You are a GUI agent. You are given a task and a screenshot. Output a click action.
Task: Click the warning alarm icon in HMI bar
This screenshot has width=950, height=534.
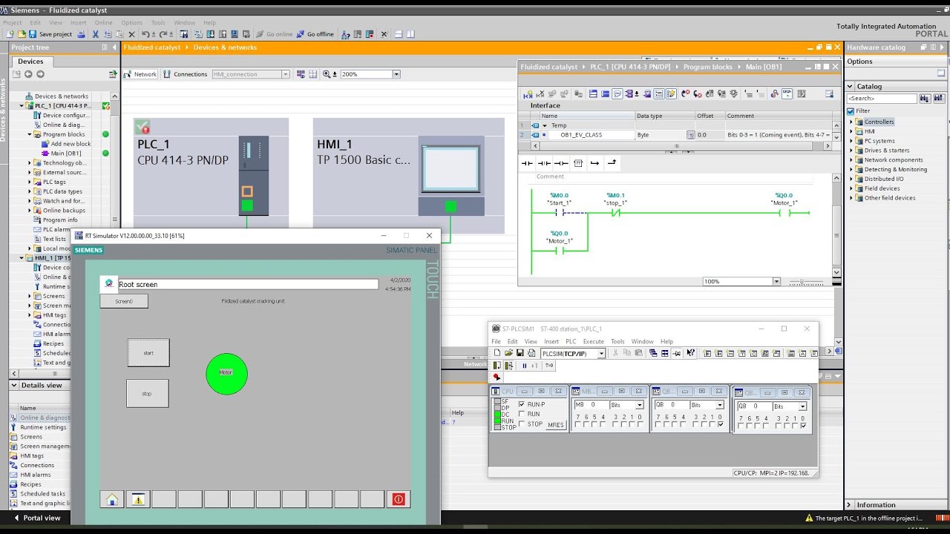(x=137, y=499)
